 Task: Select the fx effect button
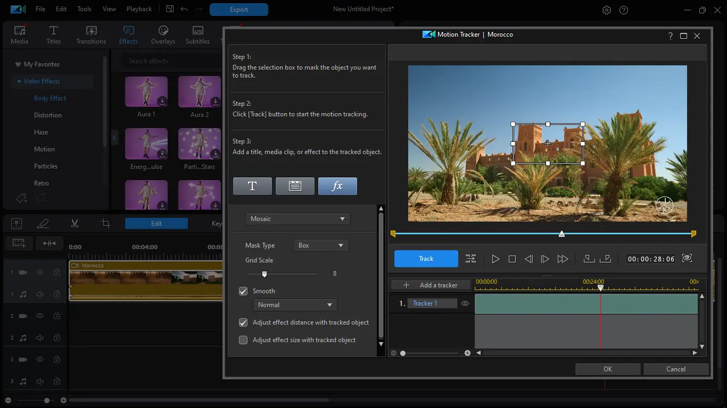point(337,186)
